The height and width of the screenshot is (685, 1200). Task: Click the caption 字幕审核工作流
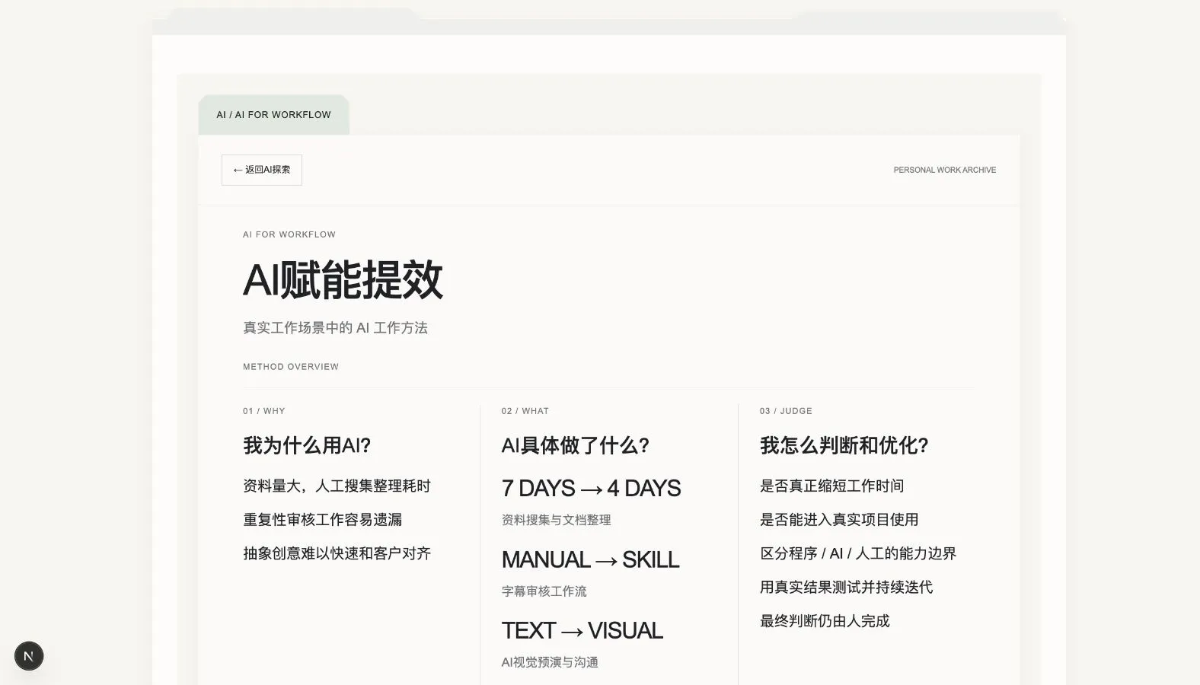pyautogui.click(x=544, y=591)
